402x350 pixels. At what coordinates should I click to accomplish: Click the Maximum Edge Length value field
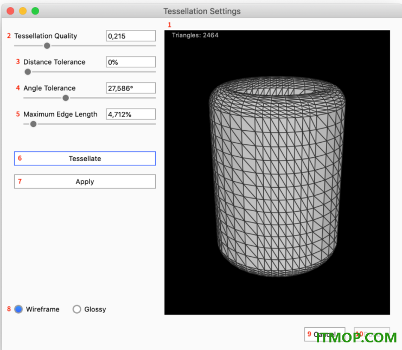[131, 114]
